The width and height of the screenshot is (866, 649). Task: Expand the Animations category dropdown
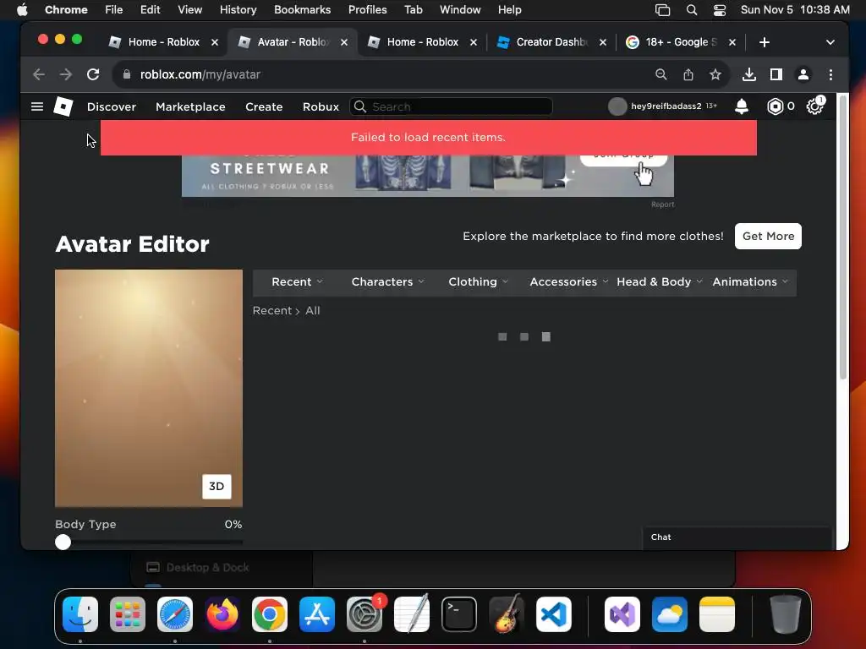(x=750, y=282)
